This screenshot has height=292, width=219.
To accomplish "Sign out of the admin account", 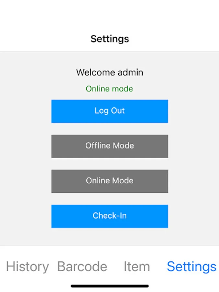I will tap(110, 111).
